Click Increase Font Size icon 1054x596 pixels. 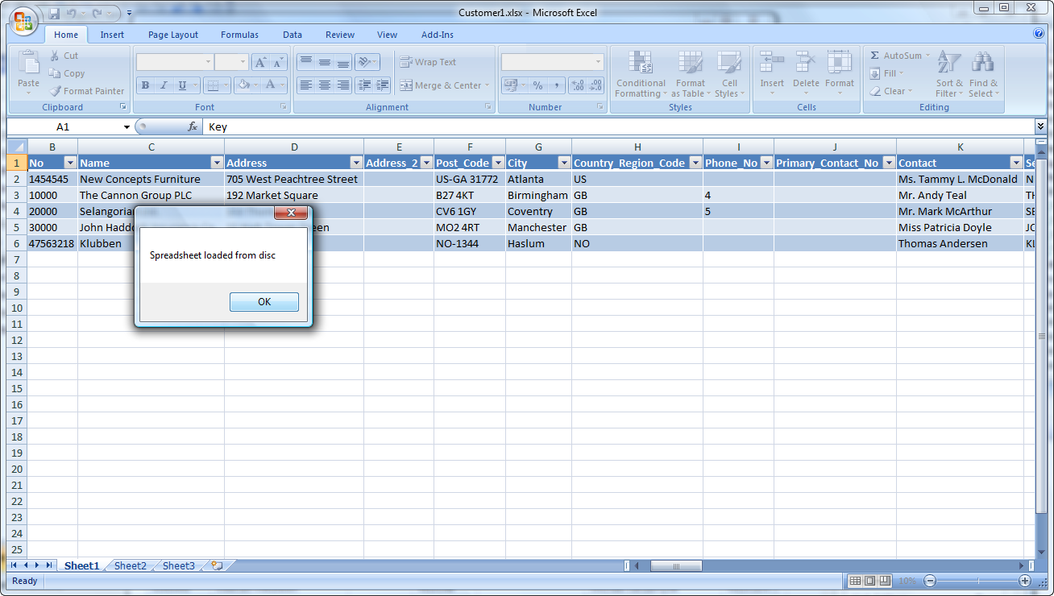[x=260, y=62]
